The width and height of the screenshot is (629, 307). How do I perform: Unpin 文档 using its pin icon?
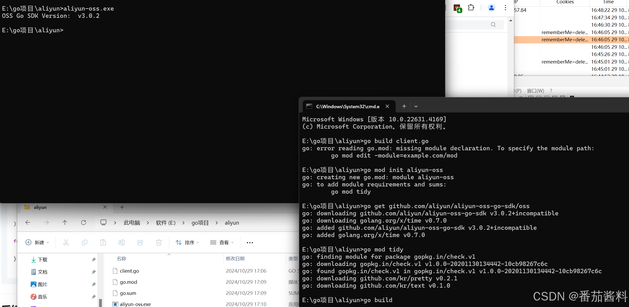point(94,272)
